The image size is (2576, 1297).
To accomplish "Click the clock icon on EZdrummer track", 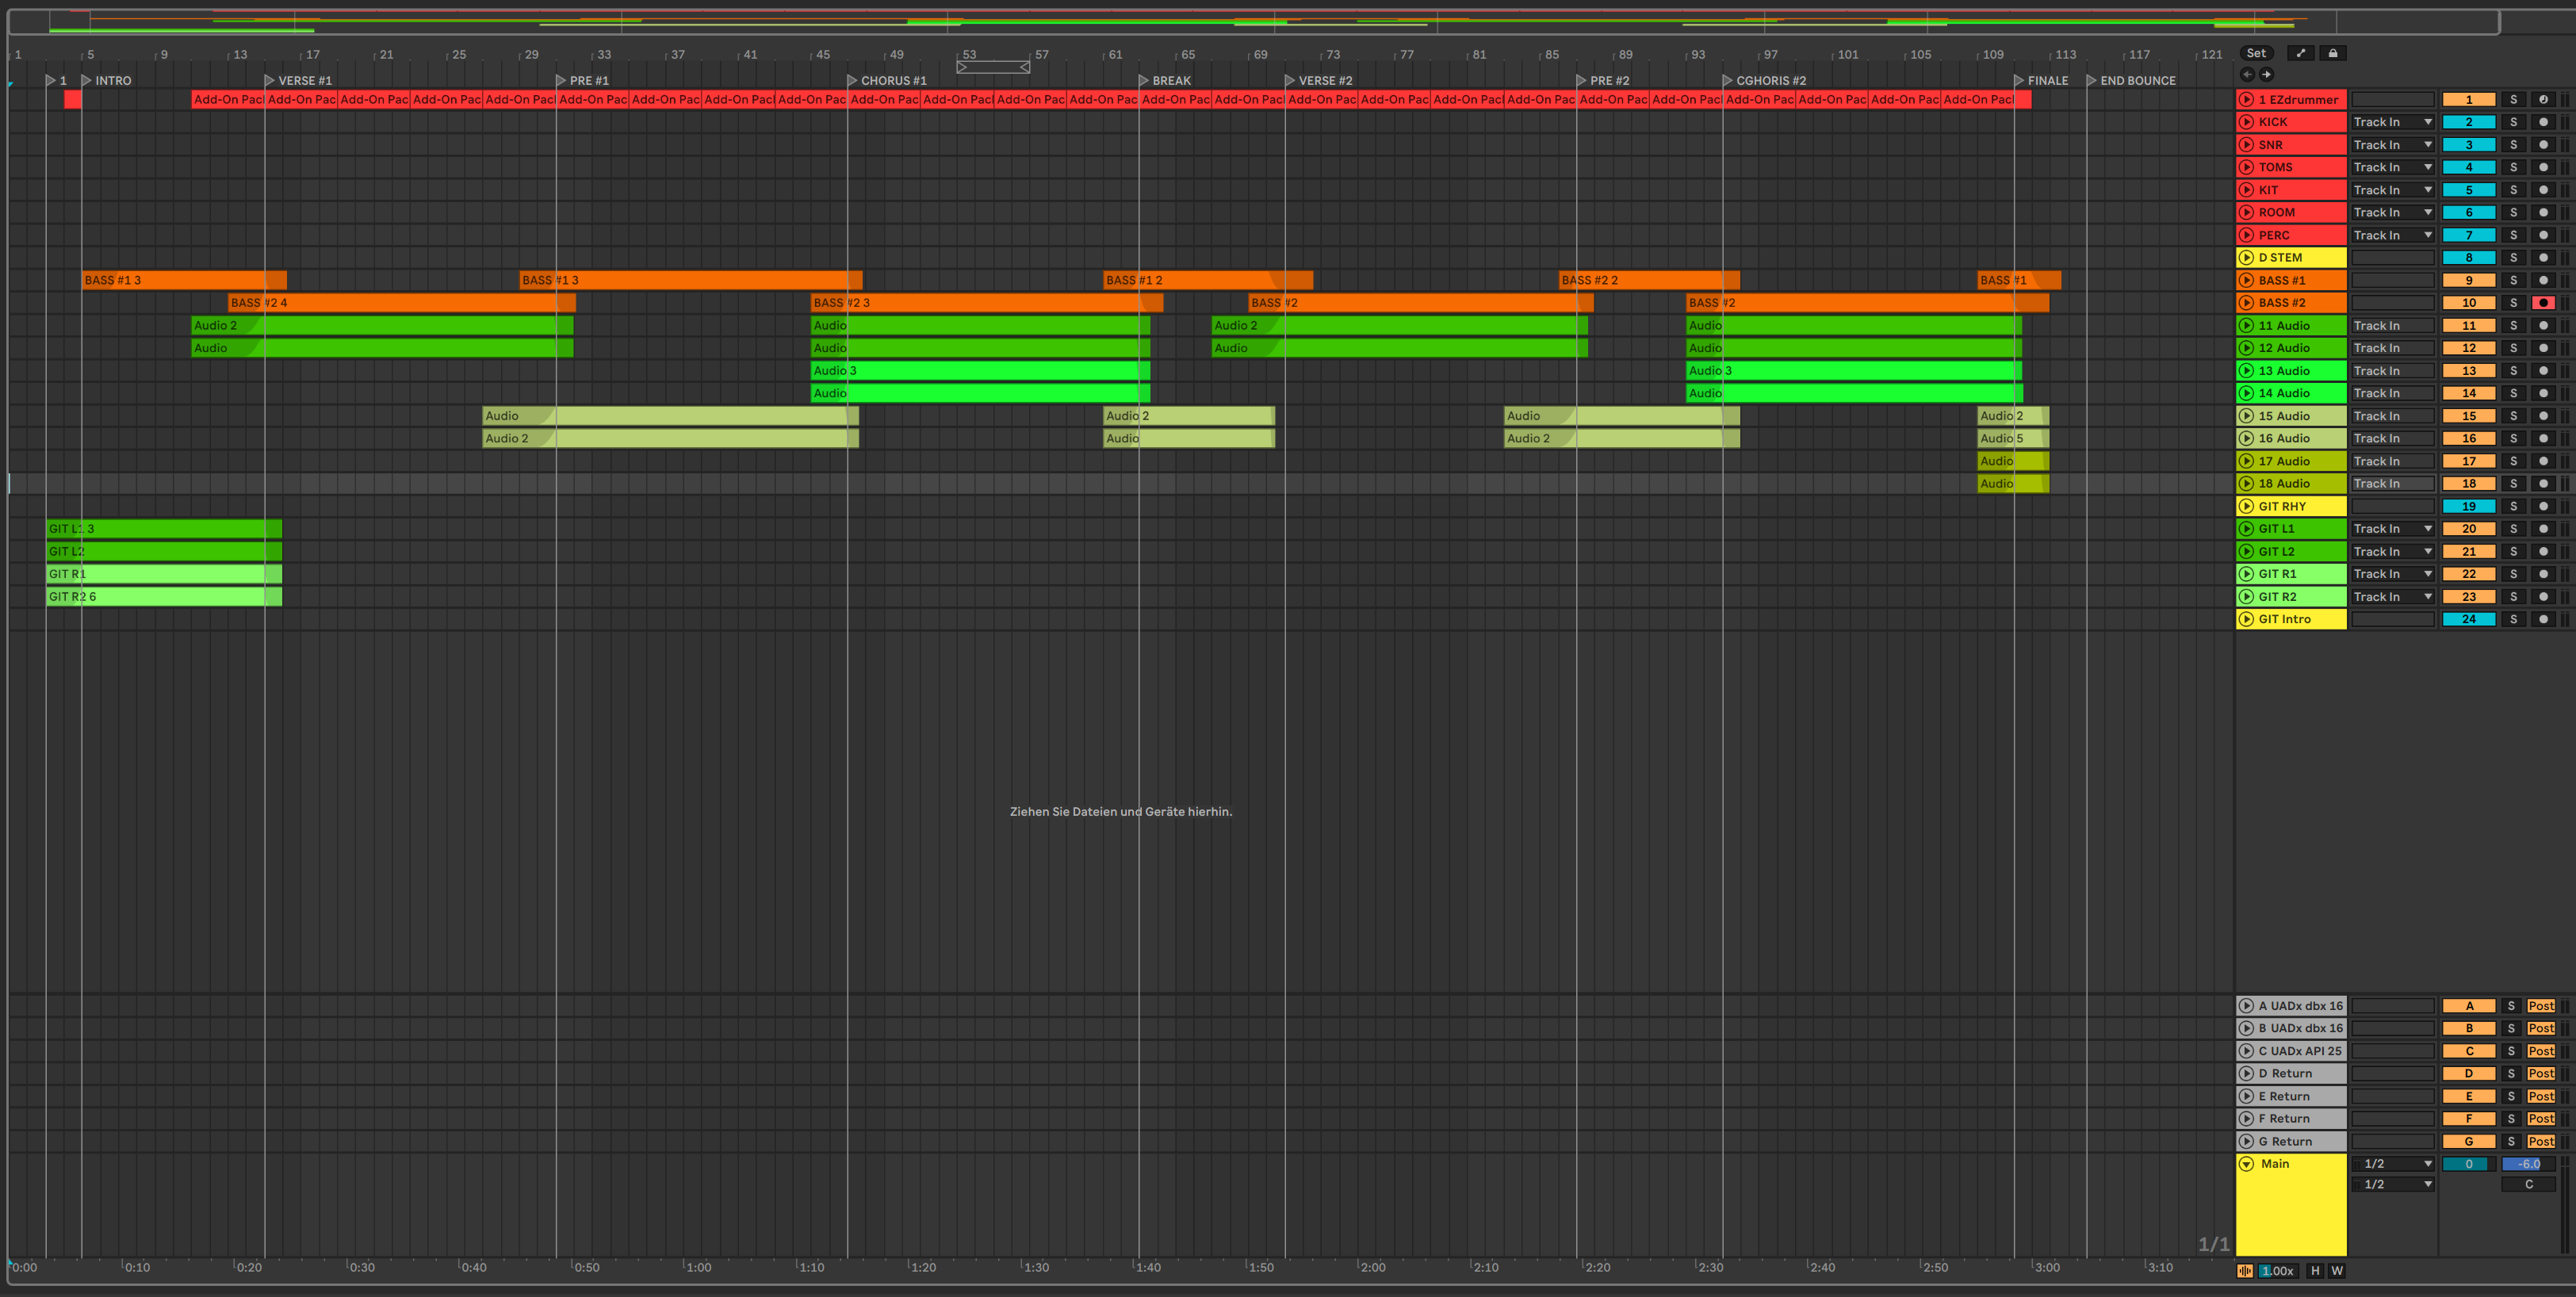I will [x=2543, y=100].
